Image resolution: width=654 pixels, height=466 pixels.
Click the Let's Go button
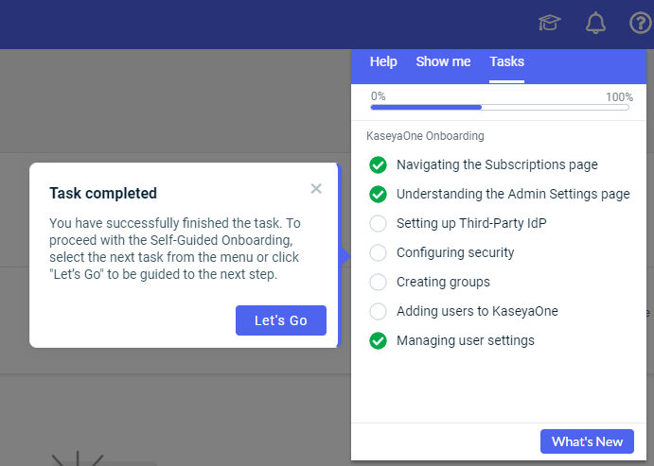281,320
